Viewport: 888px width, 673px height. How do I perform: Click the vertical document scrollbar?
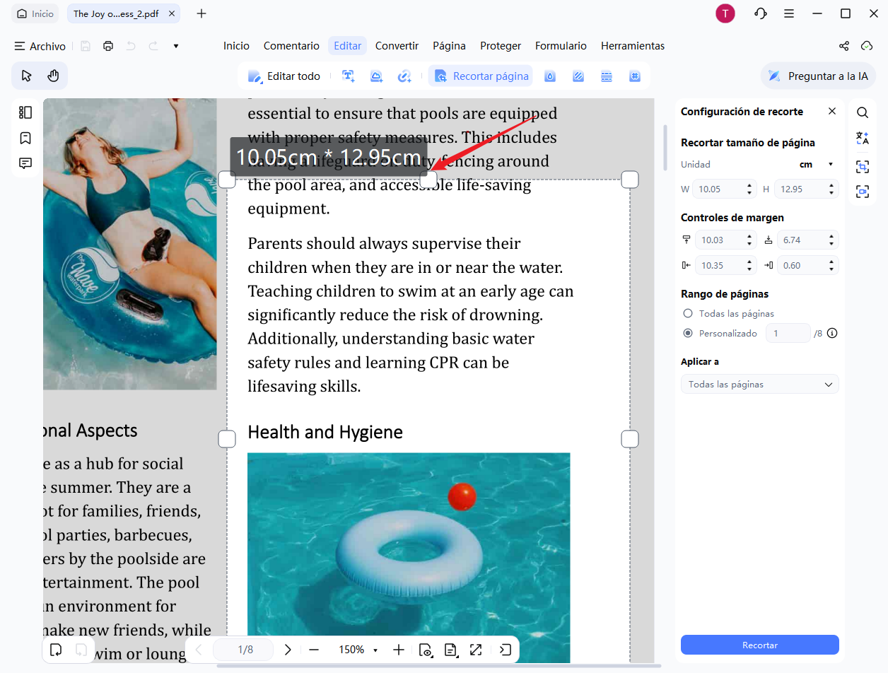coord(665,147)
